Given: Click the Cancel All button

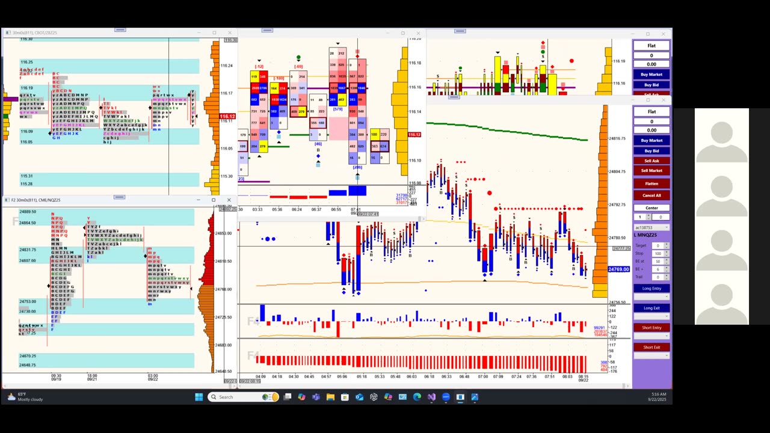Looking at the screenshot, I should point(651,195).
